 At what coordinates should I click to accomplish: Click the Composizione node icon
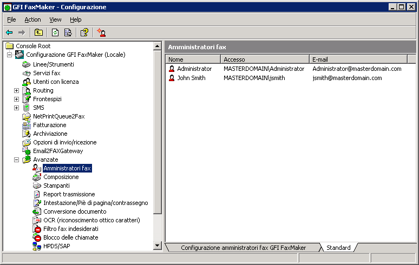click(x=37, y=177)
